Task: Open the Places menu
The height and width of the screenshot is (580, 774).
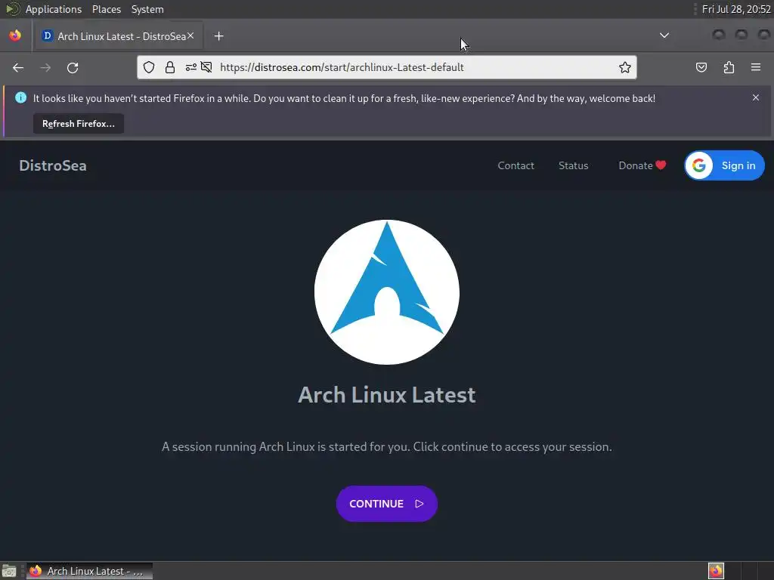Action: pyautogui.click(x=107, y=9)
